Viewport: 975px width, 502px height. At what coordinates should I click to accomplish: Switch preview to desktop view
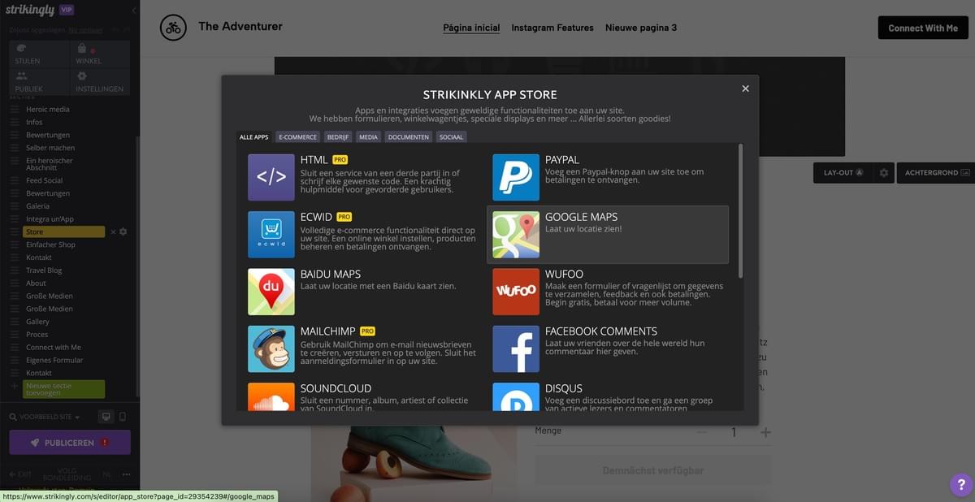click(106, 417)
